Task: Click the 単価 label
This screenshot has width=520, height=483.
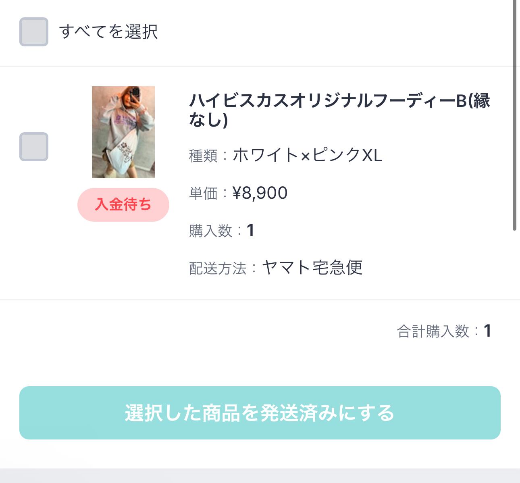Action: (203, 194)
